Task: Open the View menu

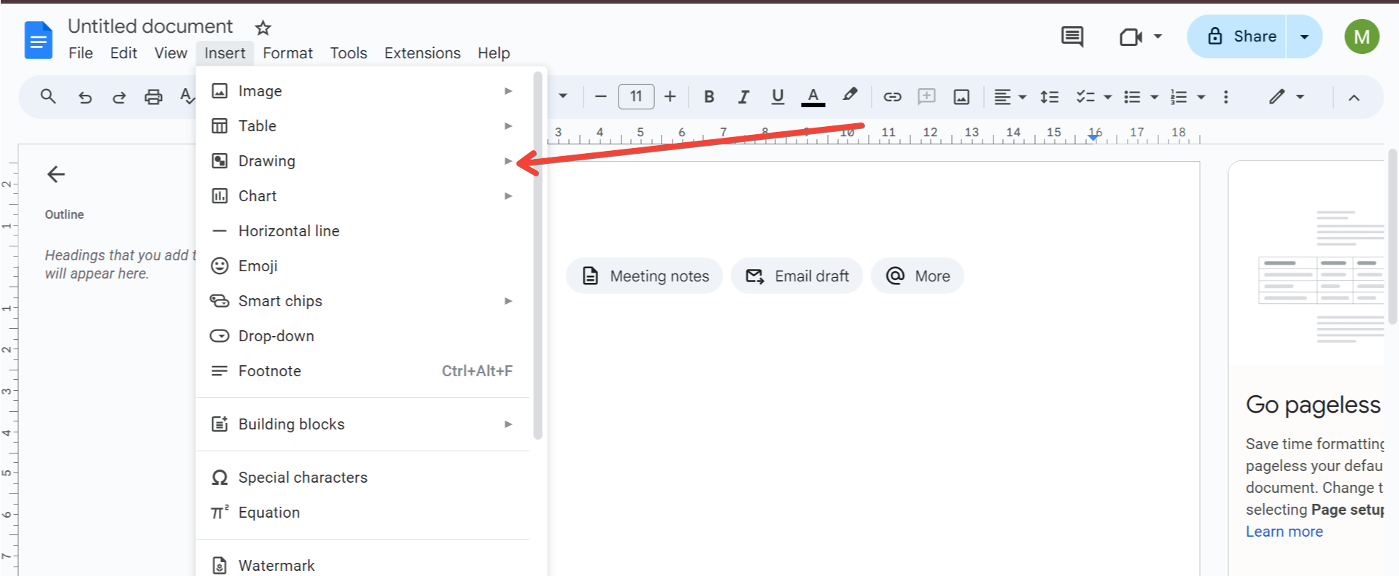Action: point(171,53)
